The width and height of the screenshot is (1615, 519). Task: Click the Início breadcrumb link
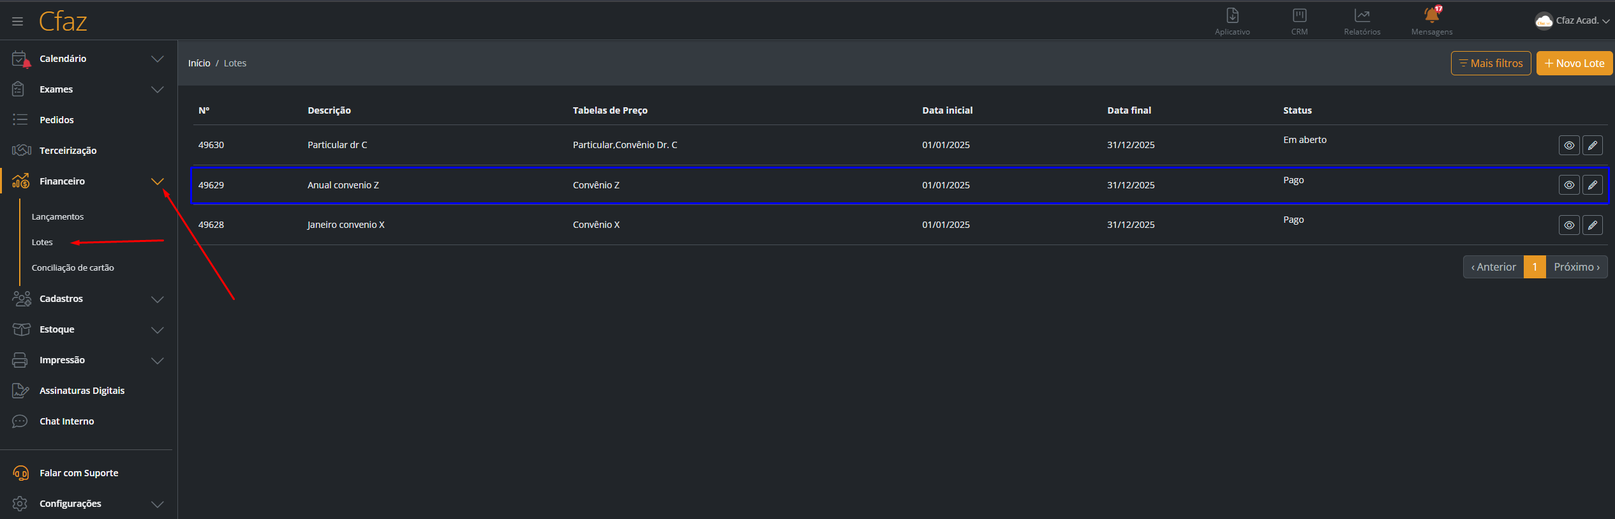(x=199, y=63)
